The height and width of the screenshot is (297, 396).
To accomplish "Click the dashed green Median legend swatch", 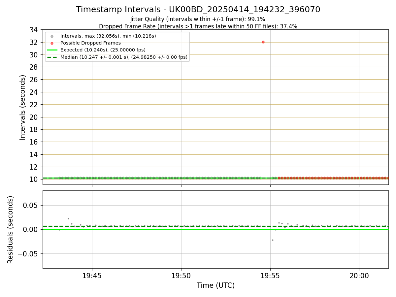I will [x=52, y=57].
